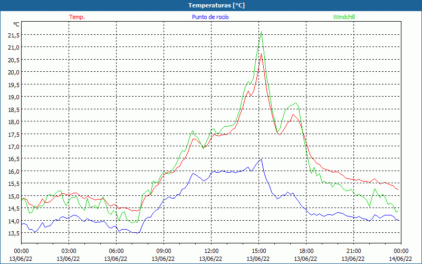This screenshot has width=422, height=264.
Task: Click the '19,0' y-axis value
Action: (14, 97)
